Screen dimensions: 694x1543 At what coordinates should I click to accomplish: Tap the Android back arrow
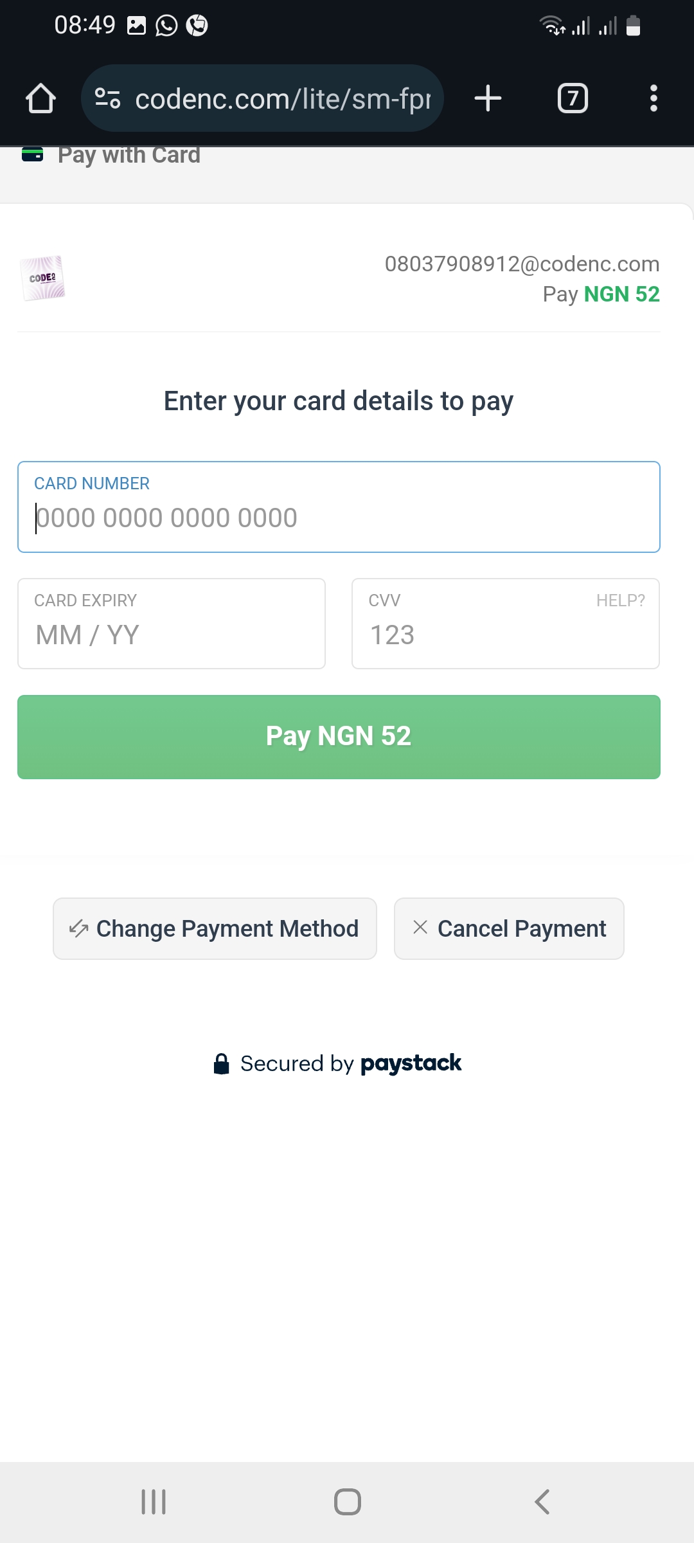pyautogui.click(x=542, y=1502)
